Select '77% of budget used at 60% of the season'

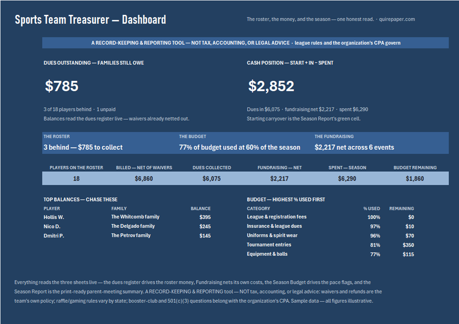coord(239,147)
